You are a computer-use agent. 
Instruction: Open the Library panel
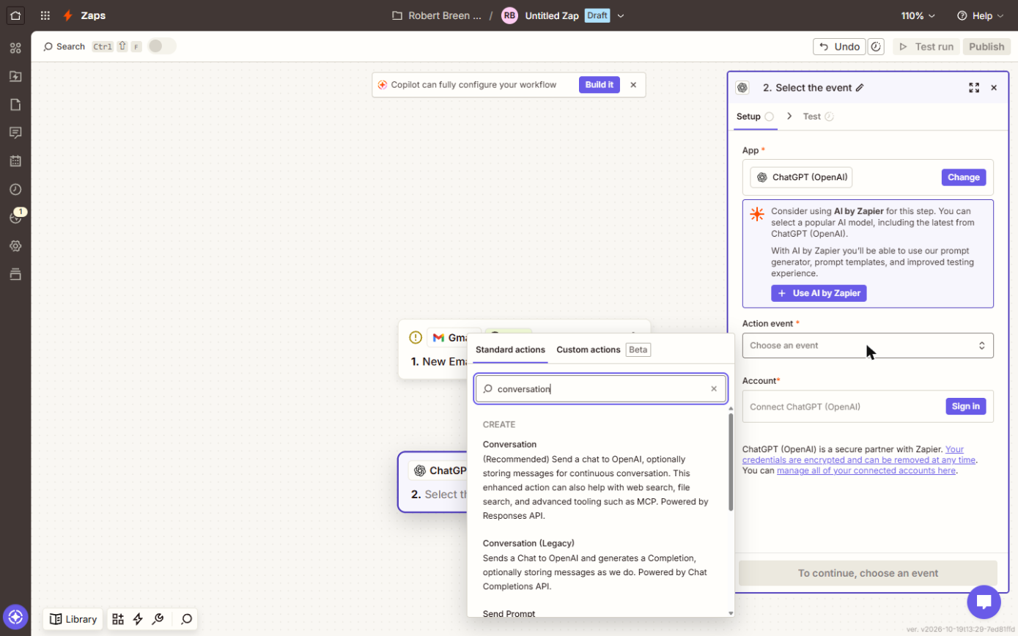point(73,619)
